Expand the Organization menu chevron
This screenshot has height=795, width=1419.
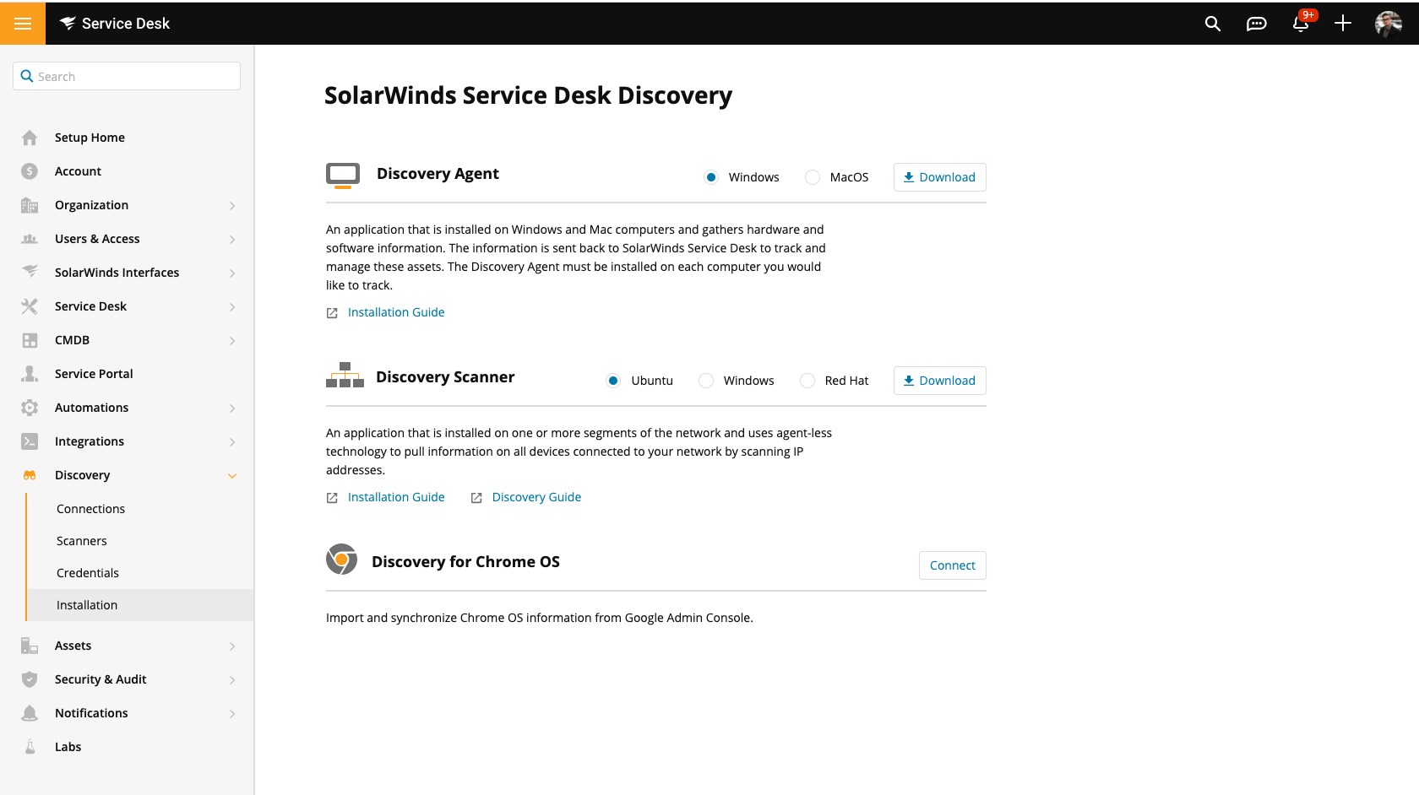coord(232,206)
